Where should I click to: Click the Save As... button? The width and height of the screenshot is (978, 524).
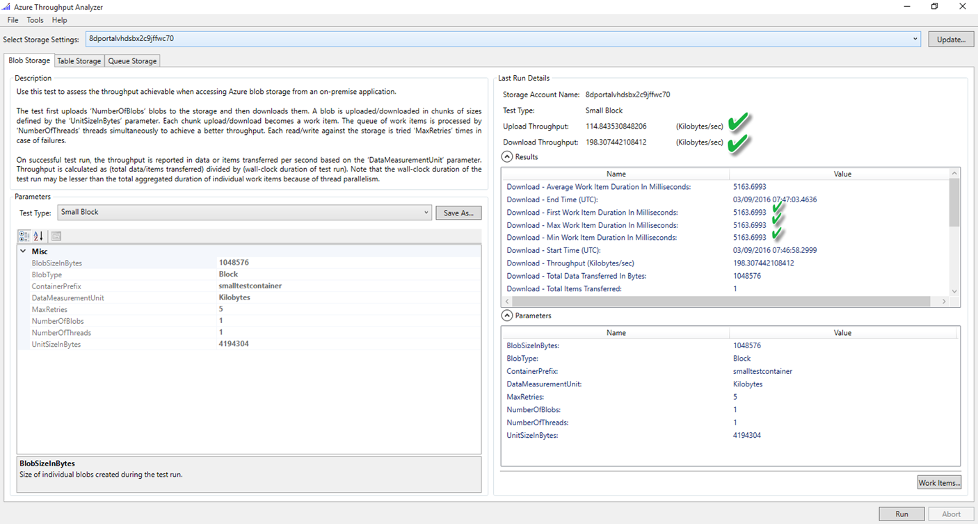pos(458,213)
